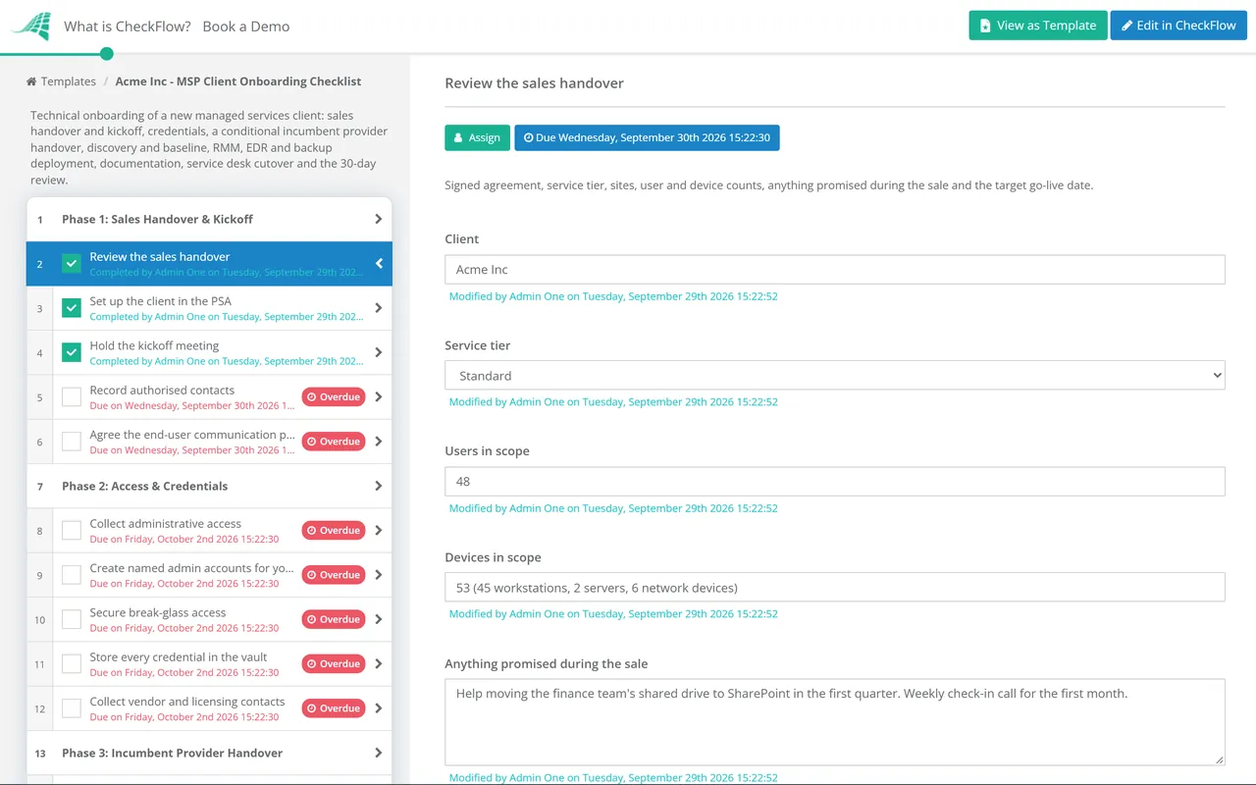This screenshot has width=1256, height=785.
Task: Click the Assign button
Action: (x=478, y=137)
